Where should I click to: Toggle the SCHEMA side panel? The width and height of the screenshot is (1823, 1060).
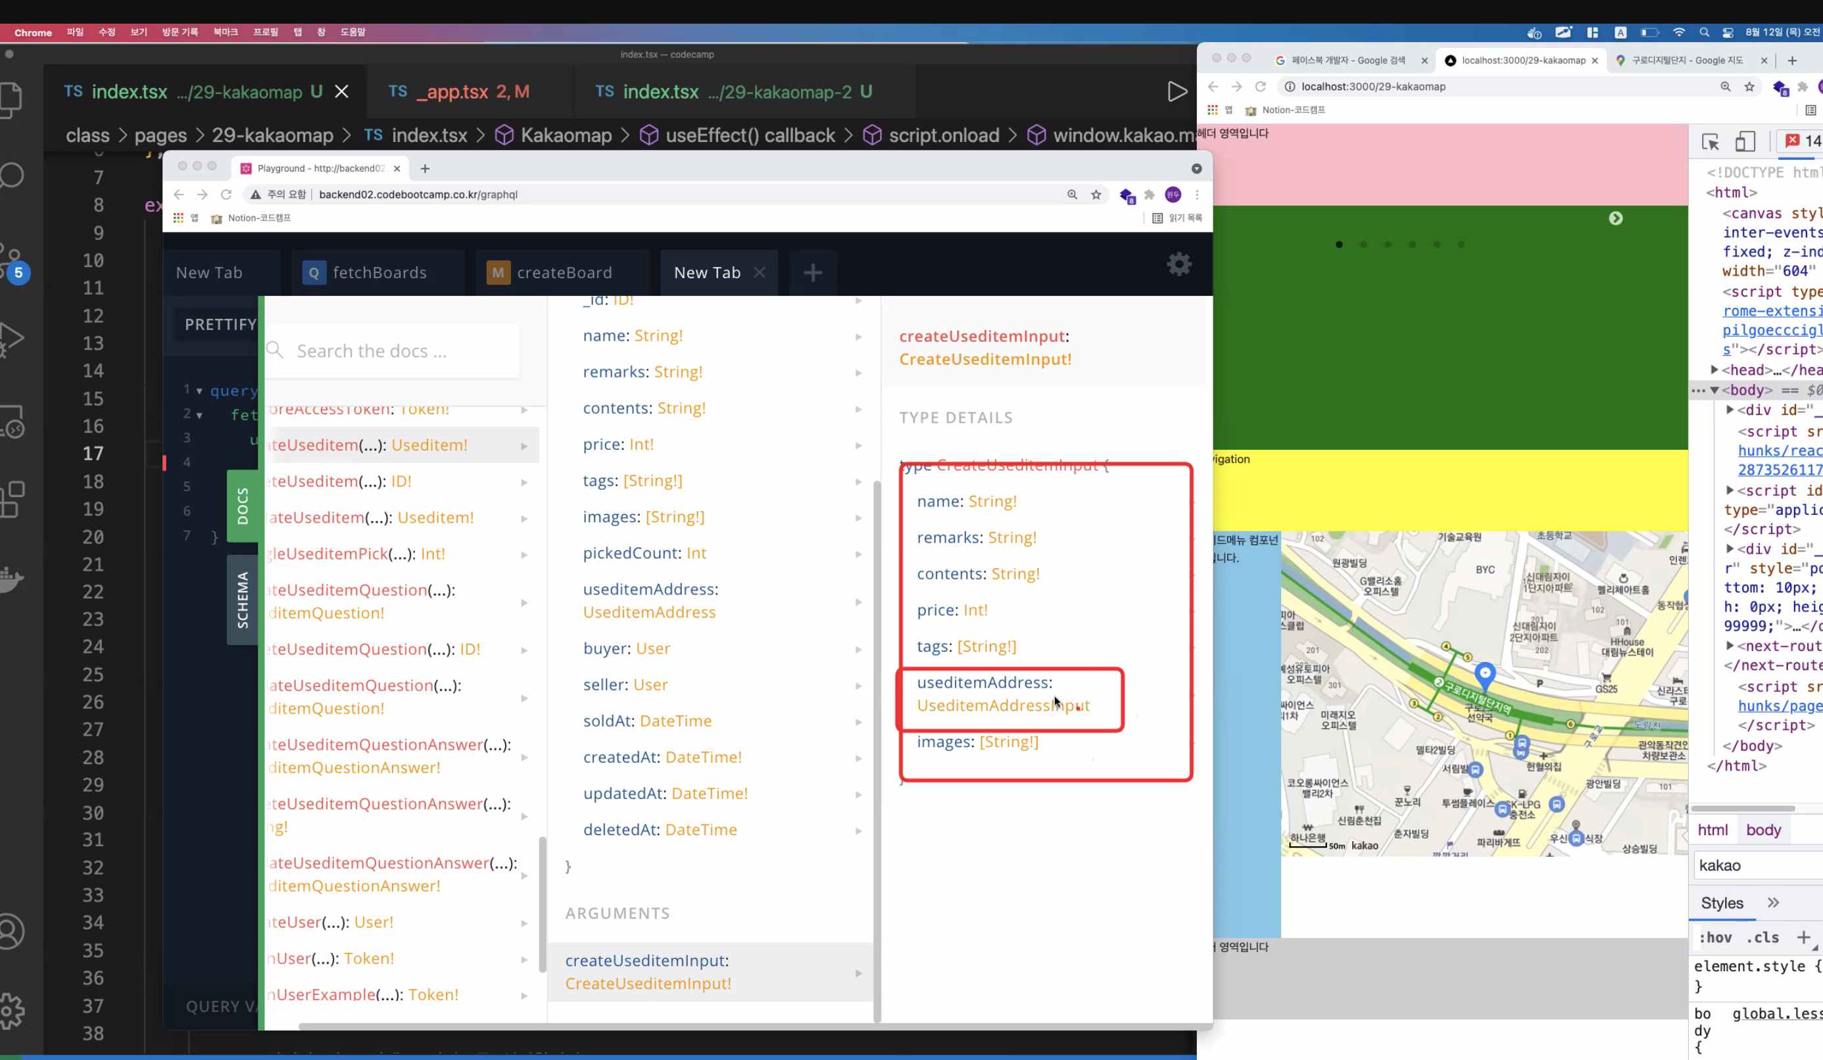tap(242, 600)
